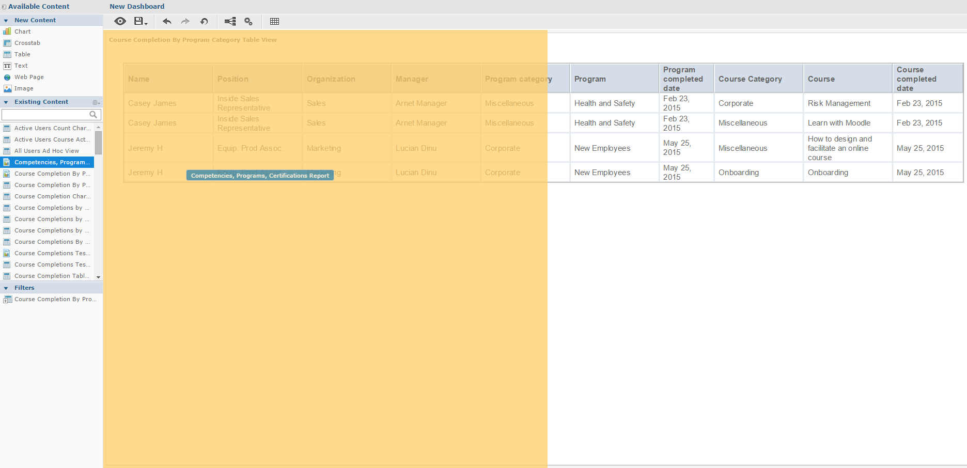Click the Existing Content search field
Screen dimensions: 967x468
click(x=45, y=114)
